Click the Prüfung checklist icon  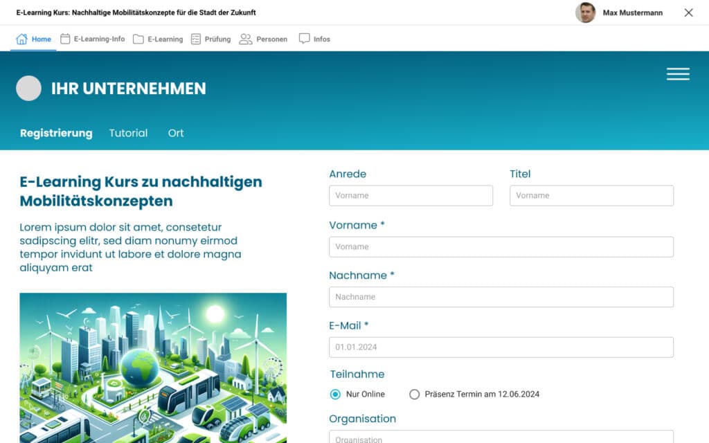click(x=196, y=39)
